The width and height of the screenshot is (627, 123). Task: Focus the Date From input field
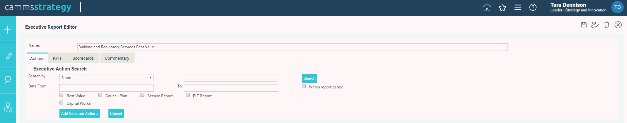106,88
